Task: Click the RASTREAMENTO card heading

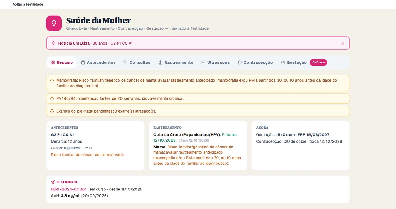Action: [x=167, y=128]
